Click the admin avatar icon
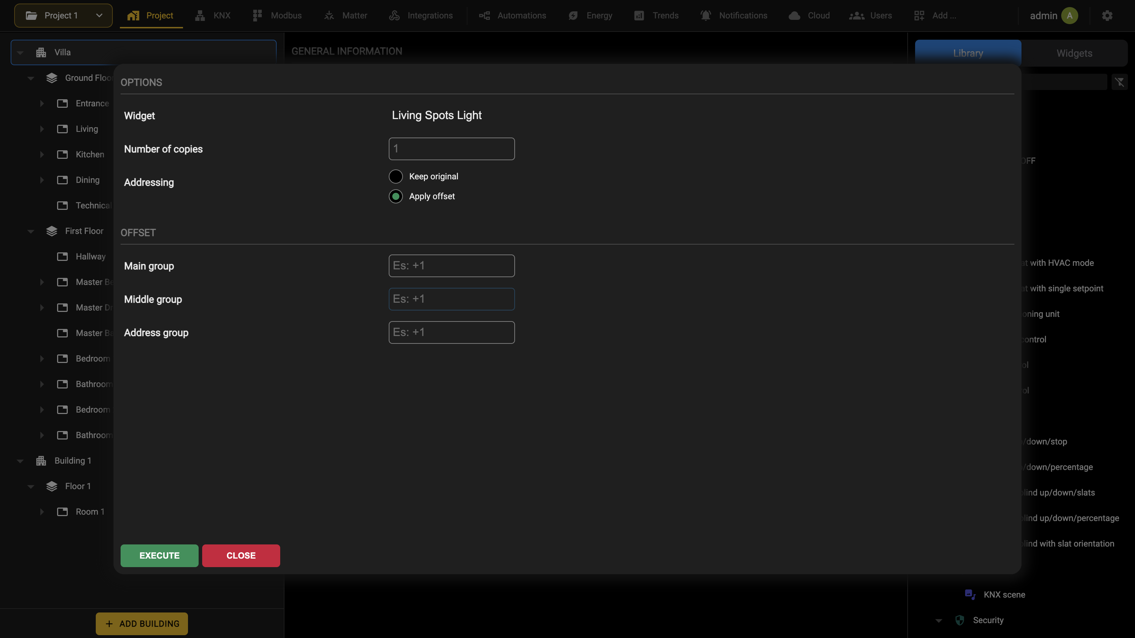The image size is (1135, 638). pos(1069,16)
